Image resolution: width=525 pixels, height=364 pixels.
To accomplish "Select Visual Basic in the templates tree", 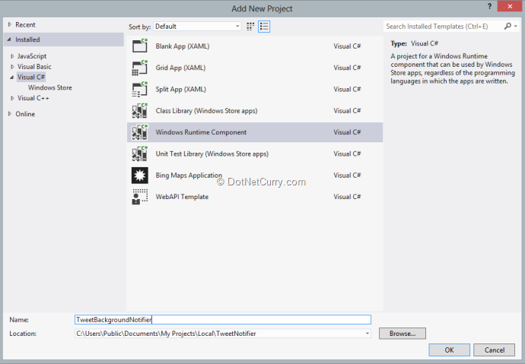I will (34, 67).
